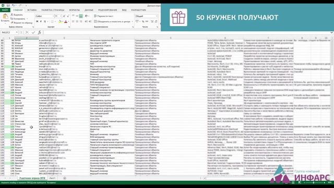Apply the accounting currency format
The image size is (334, 188).
point(137,21)
